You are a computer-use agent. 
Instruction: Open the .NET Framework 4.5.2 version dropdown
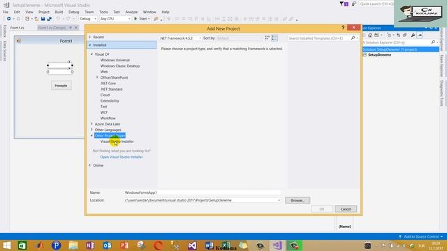[180, 38]
